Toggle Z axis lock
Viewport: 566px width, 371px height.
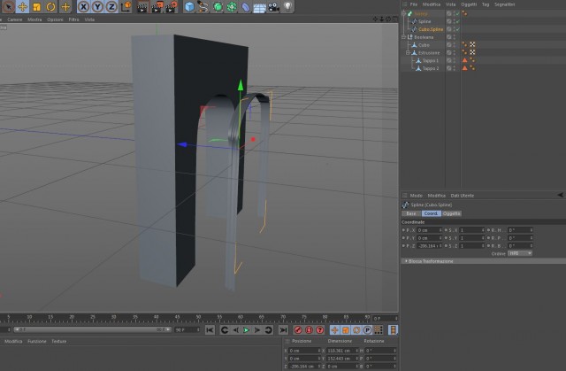click(x=111, y=6)
